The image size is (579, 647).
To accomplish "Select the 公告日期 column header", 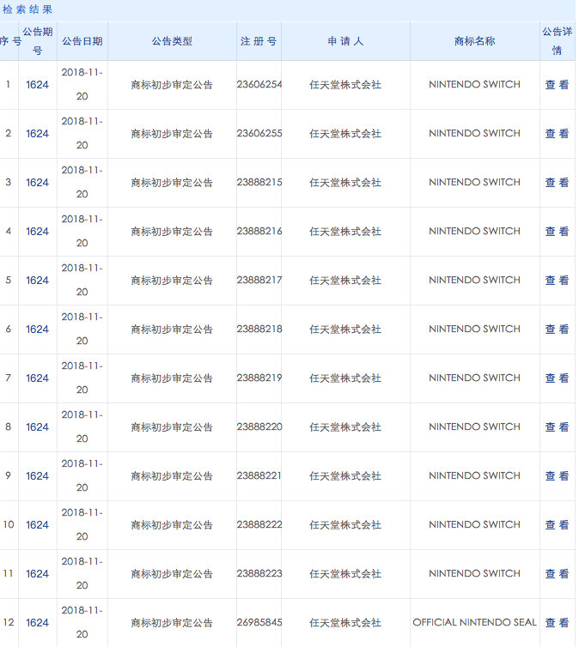I will tap(82, 41).
